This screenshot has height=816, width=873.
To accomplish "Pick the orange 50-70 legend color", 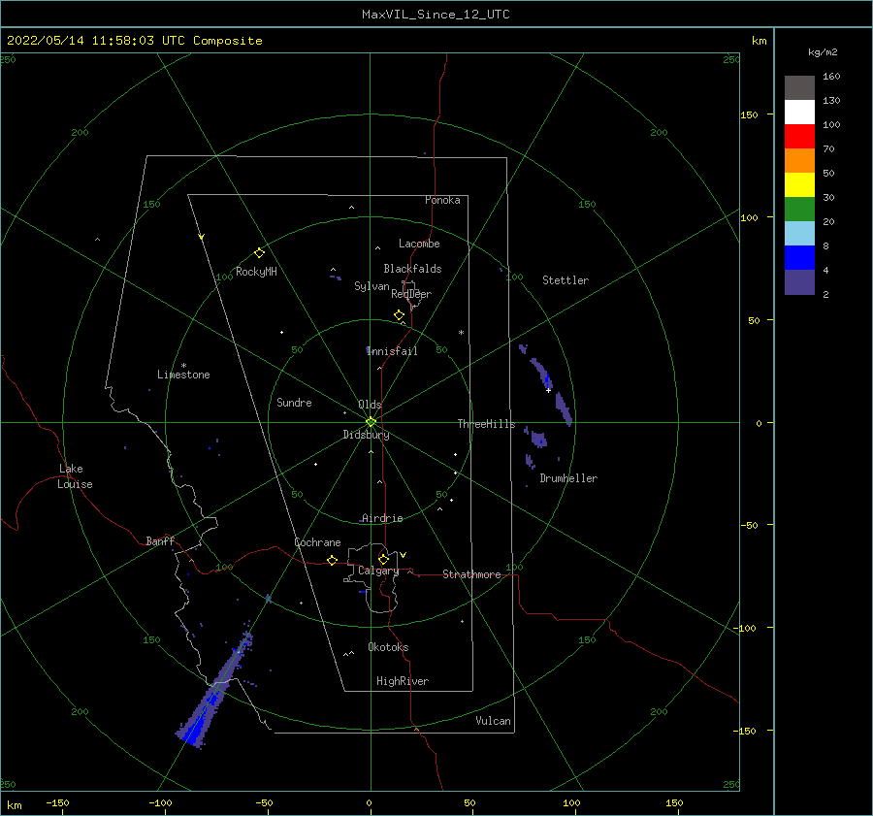I will click(x=799, y=160).
